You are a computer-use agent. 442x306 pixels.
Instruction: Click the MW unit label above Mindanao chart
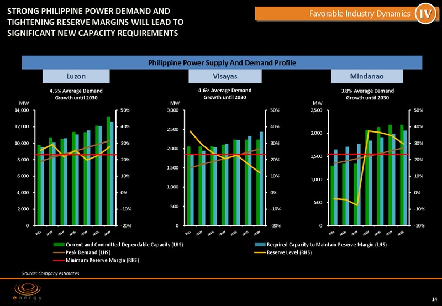317,103
